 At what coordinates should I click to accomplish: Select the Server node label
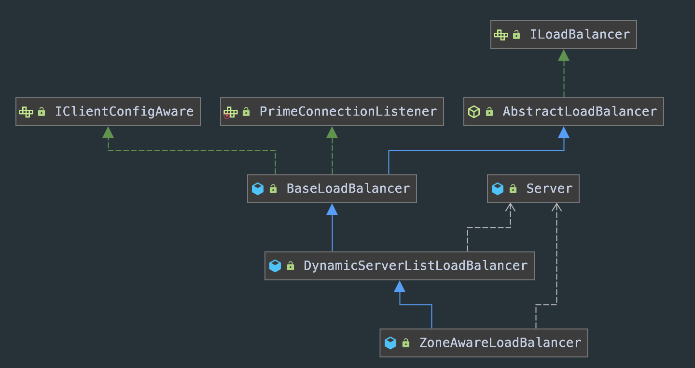(x=549, y=189)
